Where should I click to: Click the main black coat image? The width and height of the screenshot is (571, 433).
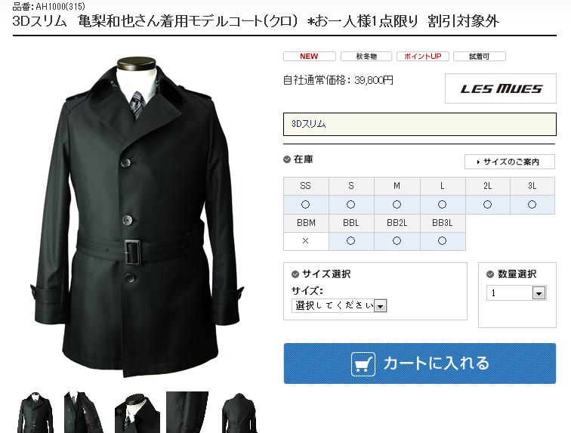click(x=137, y=217)
